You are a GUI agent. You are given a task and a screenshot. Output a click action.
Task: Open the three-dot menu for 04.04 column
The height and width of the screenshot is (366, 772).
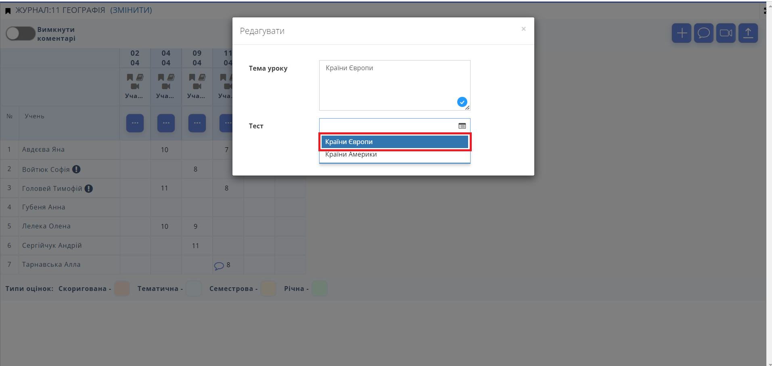click(x=166, y=123)
